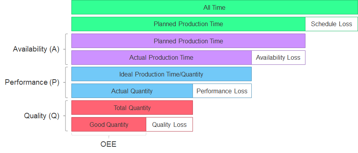Viewport: 358px width, 153px height.
Task: Click the Actual Production Time bar
Action: (x=162, y=57)
